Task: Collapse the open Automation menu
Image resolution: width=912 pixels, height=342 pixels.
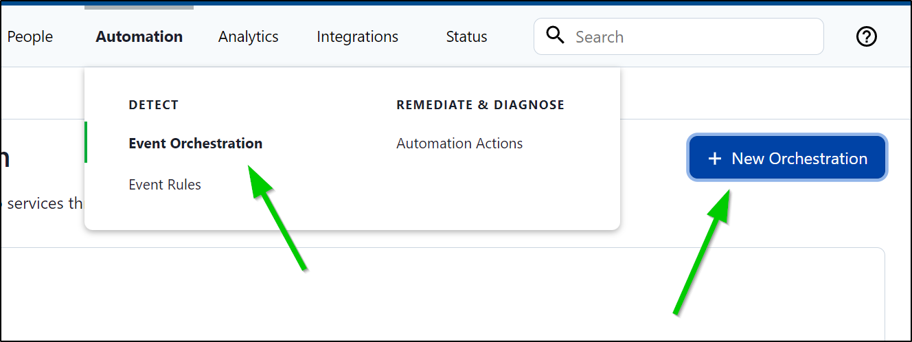Action: click(139, 36)
